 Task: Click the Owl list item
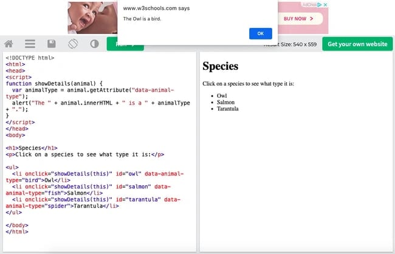point(222,96)
